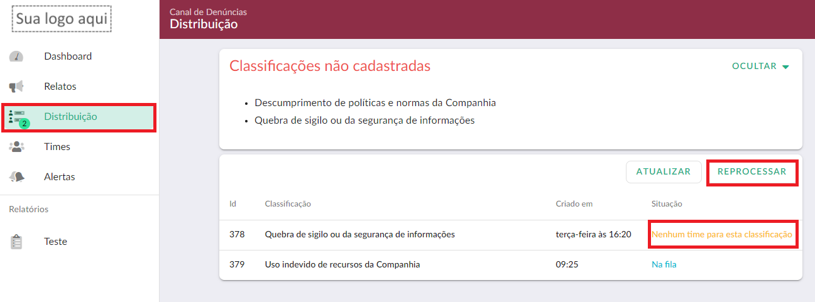Click the Dashboard gauge icon
Viewport: 815px width, 302px height.
[16, 57]
